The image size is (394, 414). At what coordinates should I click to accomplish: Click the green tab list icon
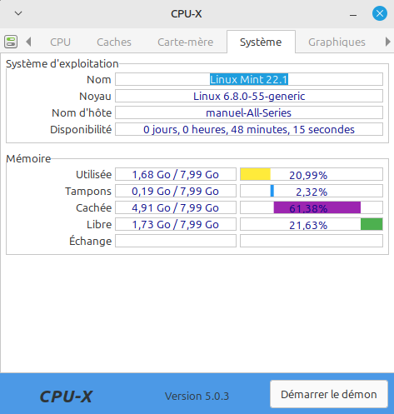coord(11,42)
